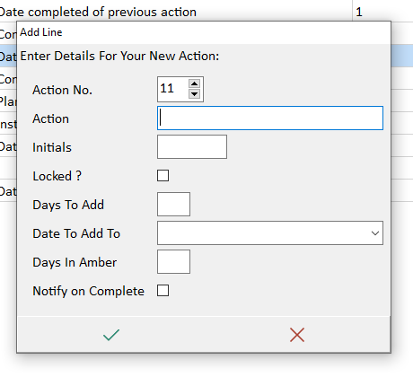Click the Add Line dialog title bar

coord(204,32)
